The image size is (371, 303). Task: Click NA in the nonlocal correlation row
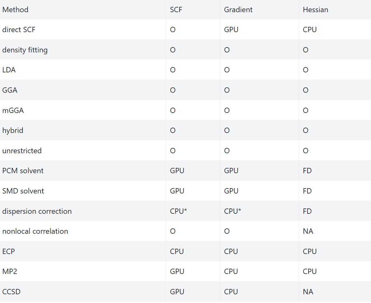click(x=308, y=231)
